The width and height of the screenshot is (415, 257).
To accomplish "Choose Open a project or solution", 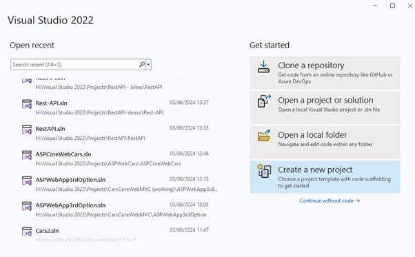I will coord(325,107).
